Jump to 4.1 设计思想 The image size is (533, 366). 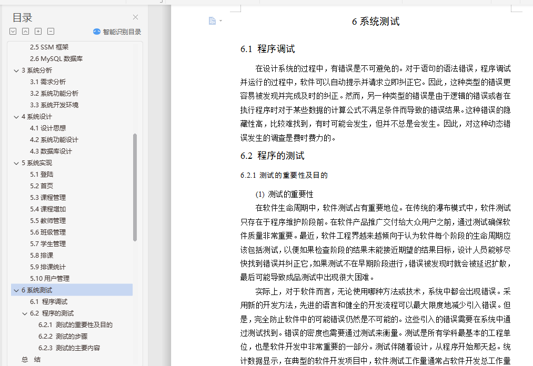(x=47, y=128)
